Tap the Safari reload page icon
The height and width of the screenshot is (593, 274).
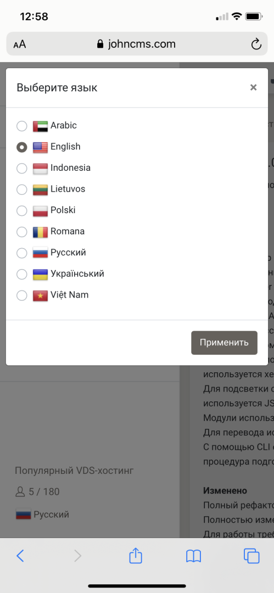coord(256,44)
